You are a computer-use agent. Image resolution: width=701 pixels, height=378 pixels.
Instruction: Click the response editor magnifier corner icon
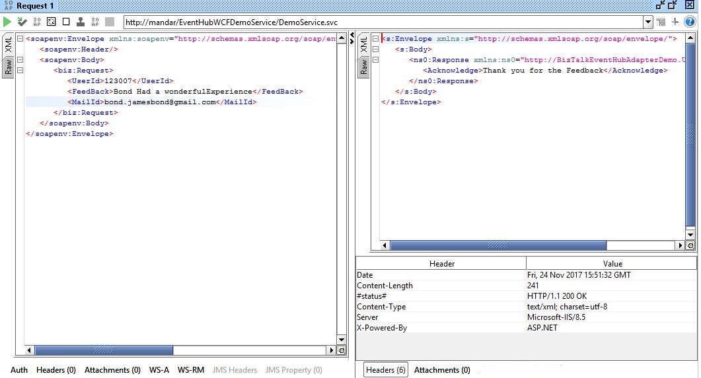pyautogui.click(x=690, y=245)
